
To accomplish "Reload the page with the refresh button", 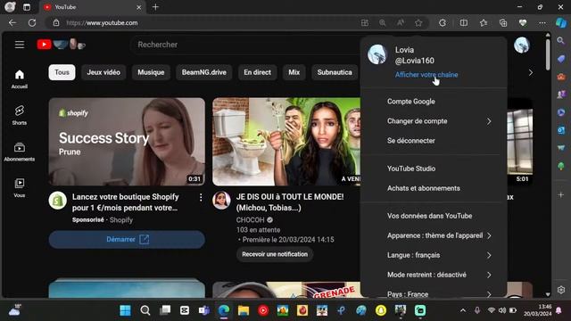I will (32, 22).
